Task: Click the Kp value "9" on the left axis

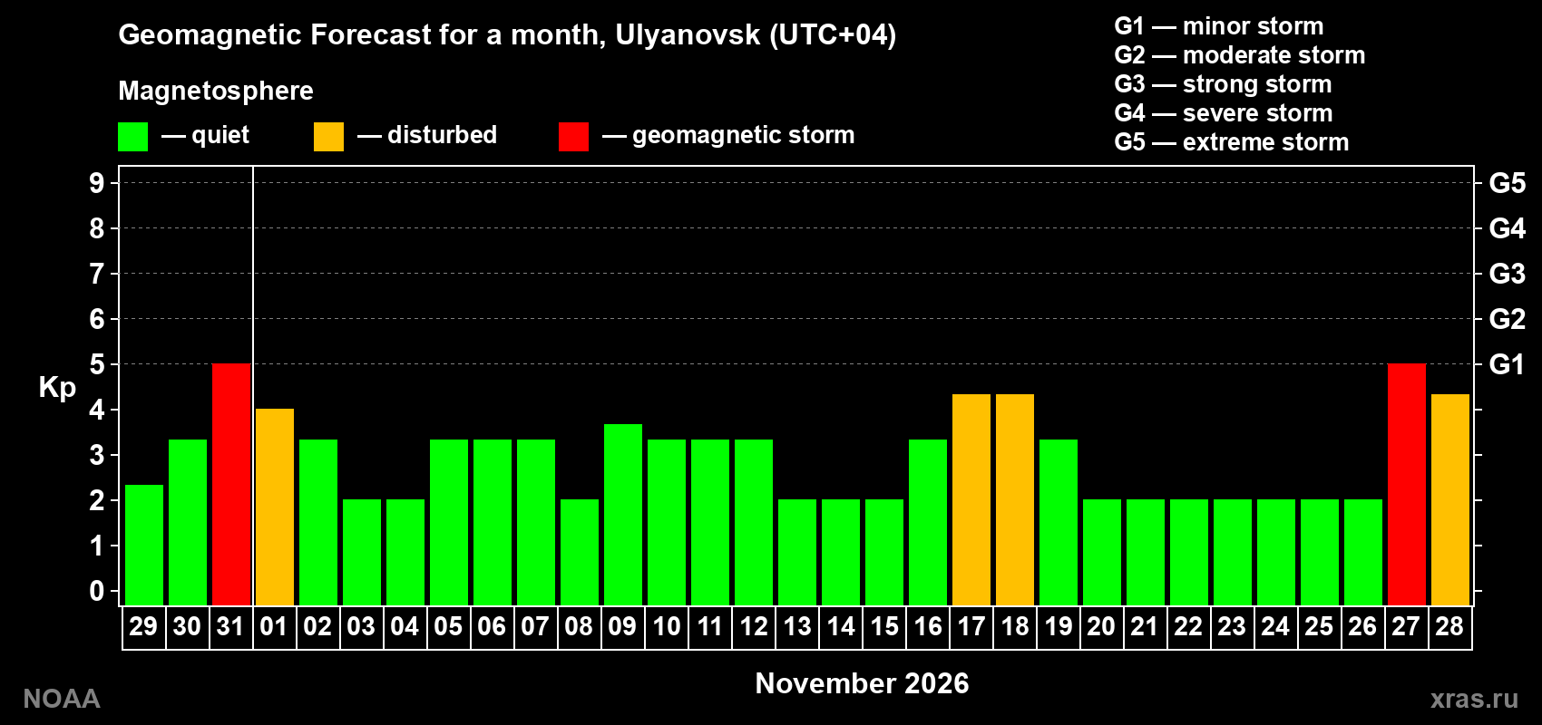Action: coord(97,183)
